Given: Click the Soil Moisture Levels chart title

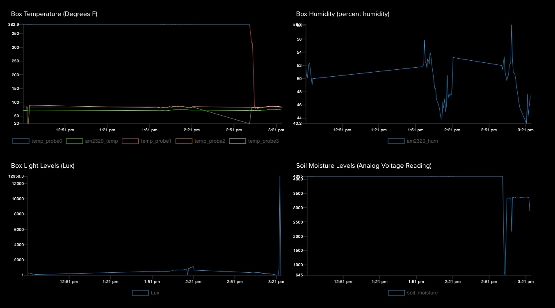Looking at the screenshot, I should pyautogui.click(x=363, y=166).
